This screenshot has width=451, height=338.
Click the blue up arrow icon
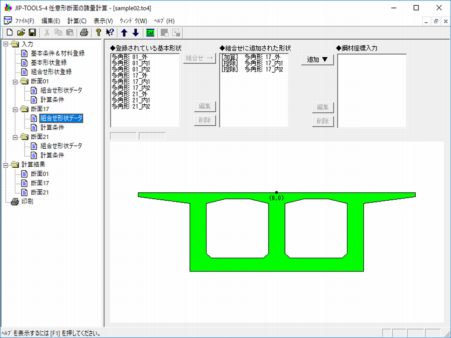124,33
